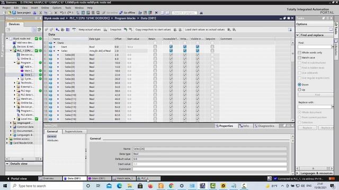The width and height of the screenshot is (339, 190).
Task: Open the Project menu
Action: [6, 8]
